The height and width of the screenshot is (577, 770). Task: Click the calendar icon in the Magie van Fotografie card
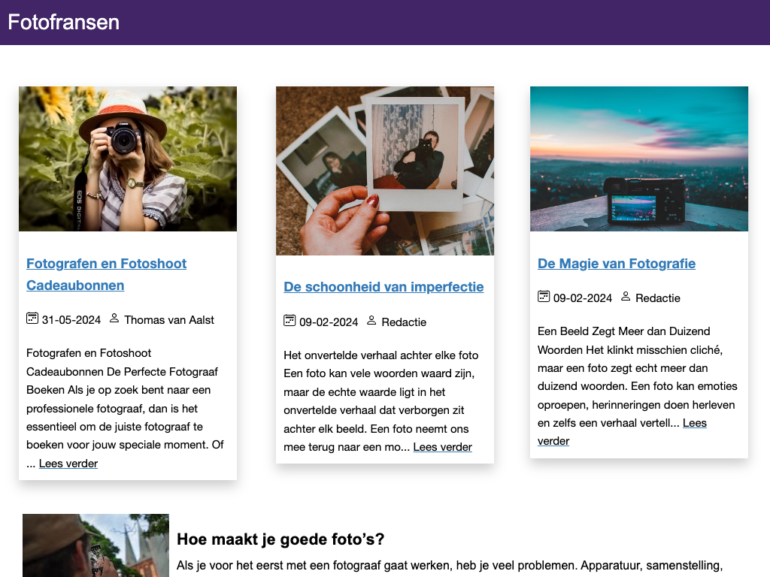(544, 297)
